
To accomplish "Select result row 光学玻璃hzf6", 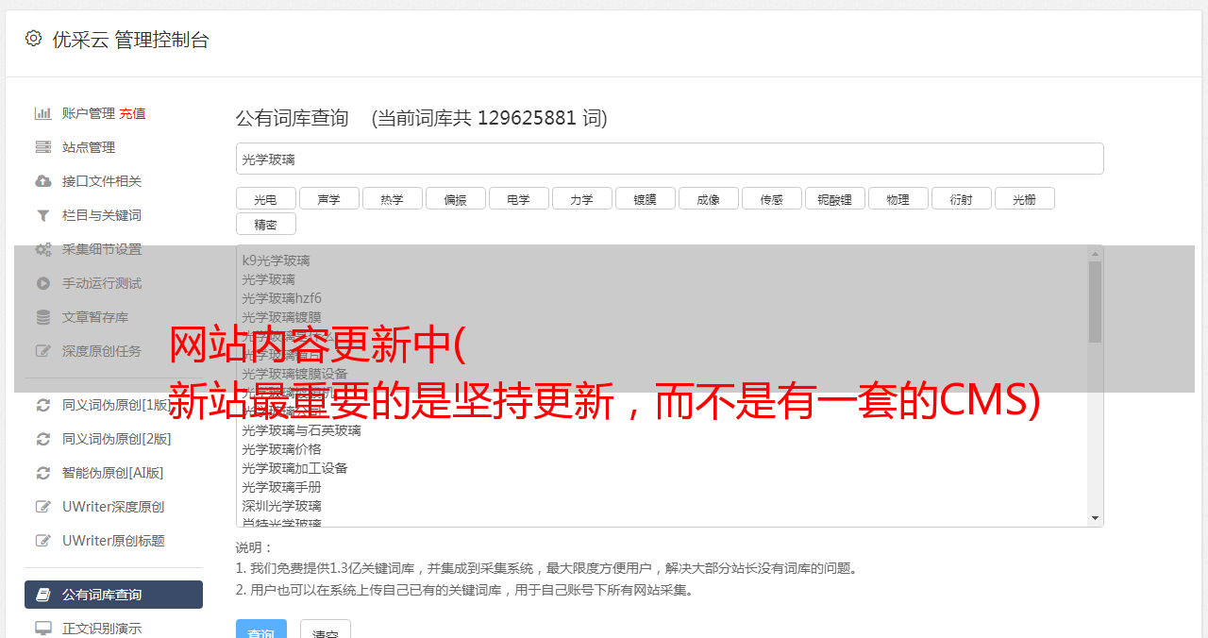I will pos(281,298).
